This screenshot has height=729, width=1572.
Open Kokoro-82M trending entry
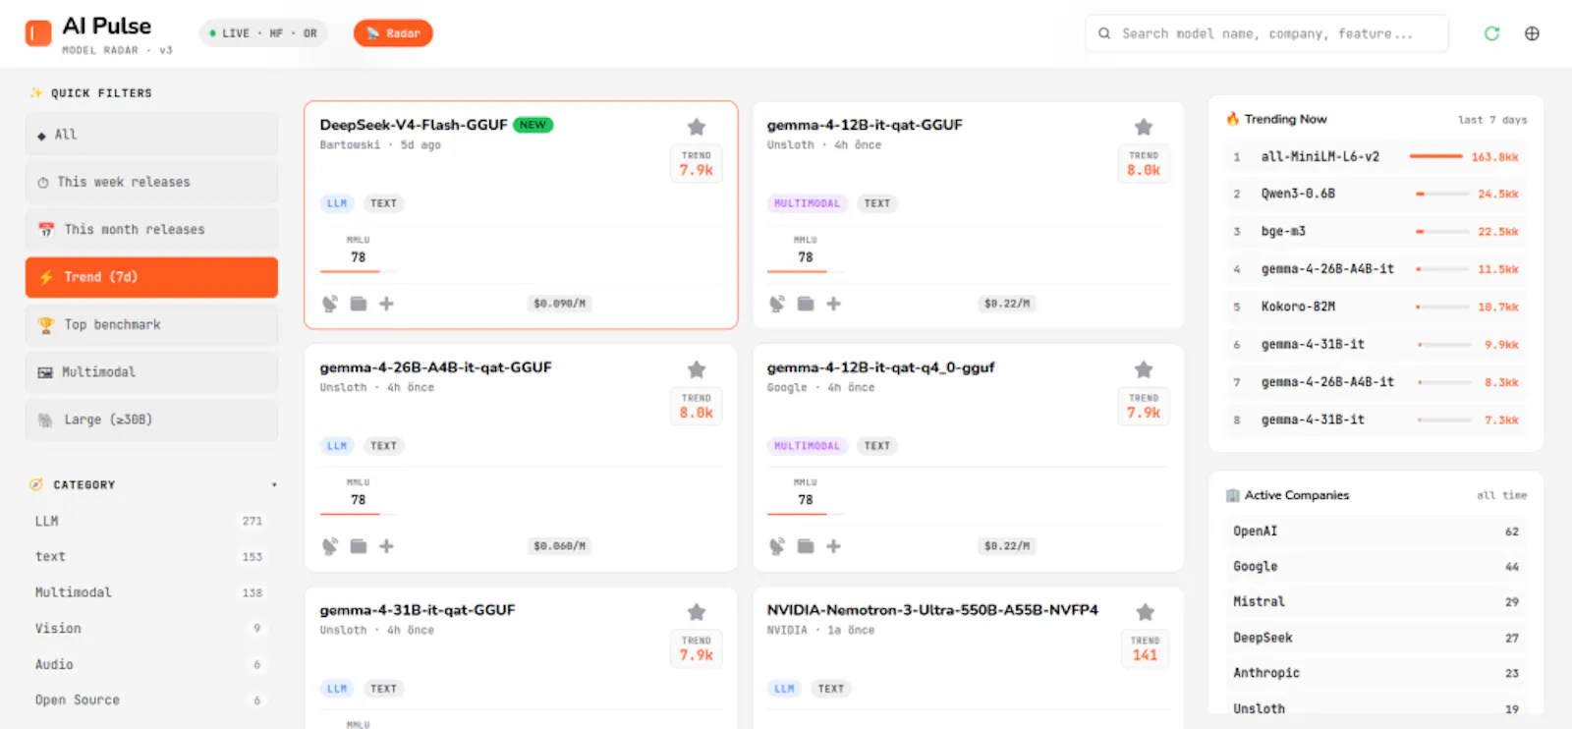click(x=1375, y=307)
